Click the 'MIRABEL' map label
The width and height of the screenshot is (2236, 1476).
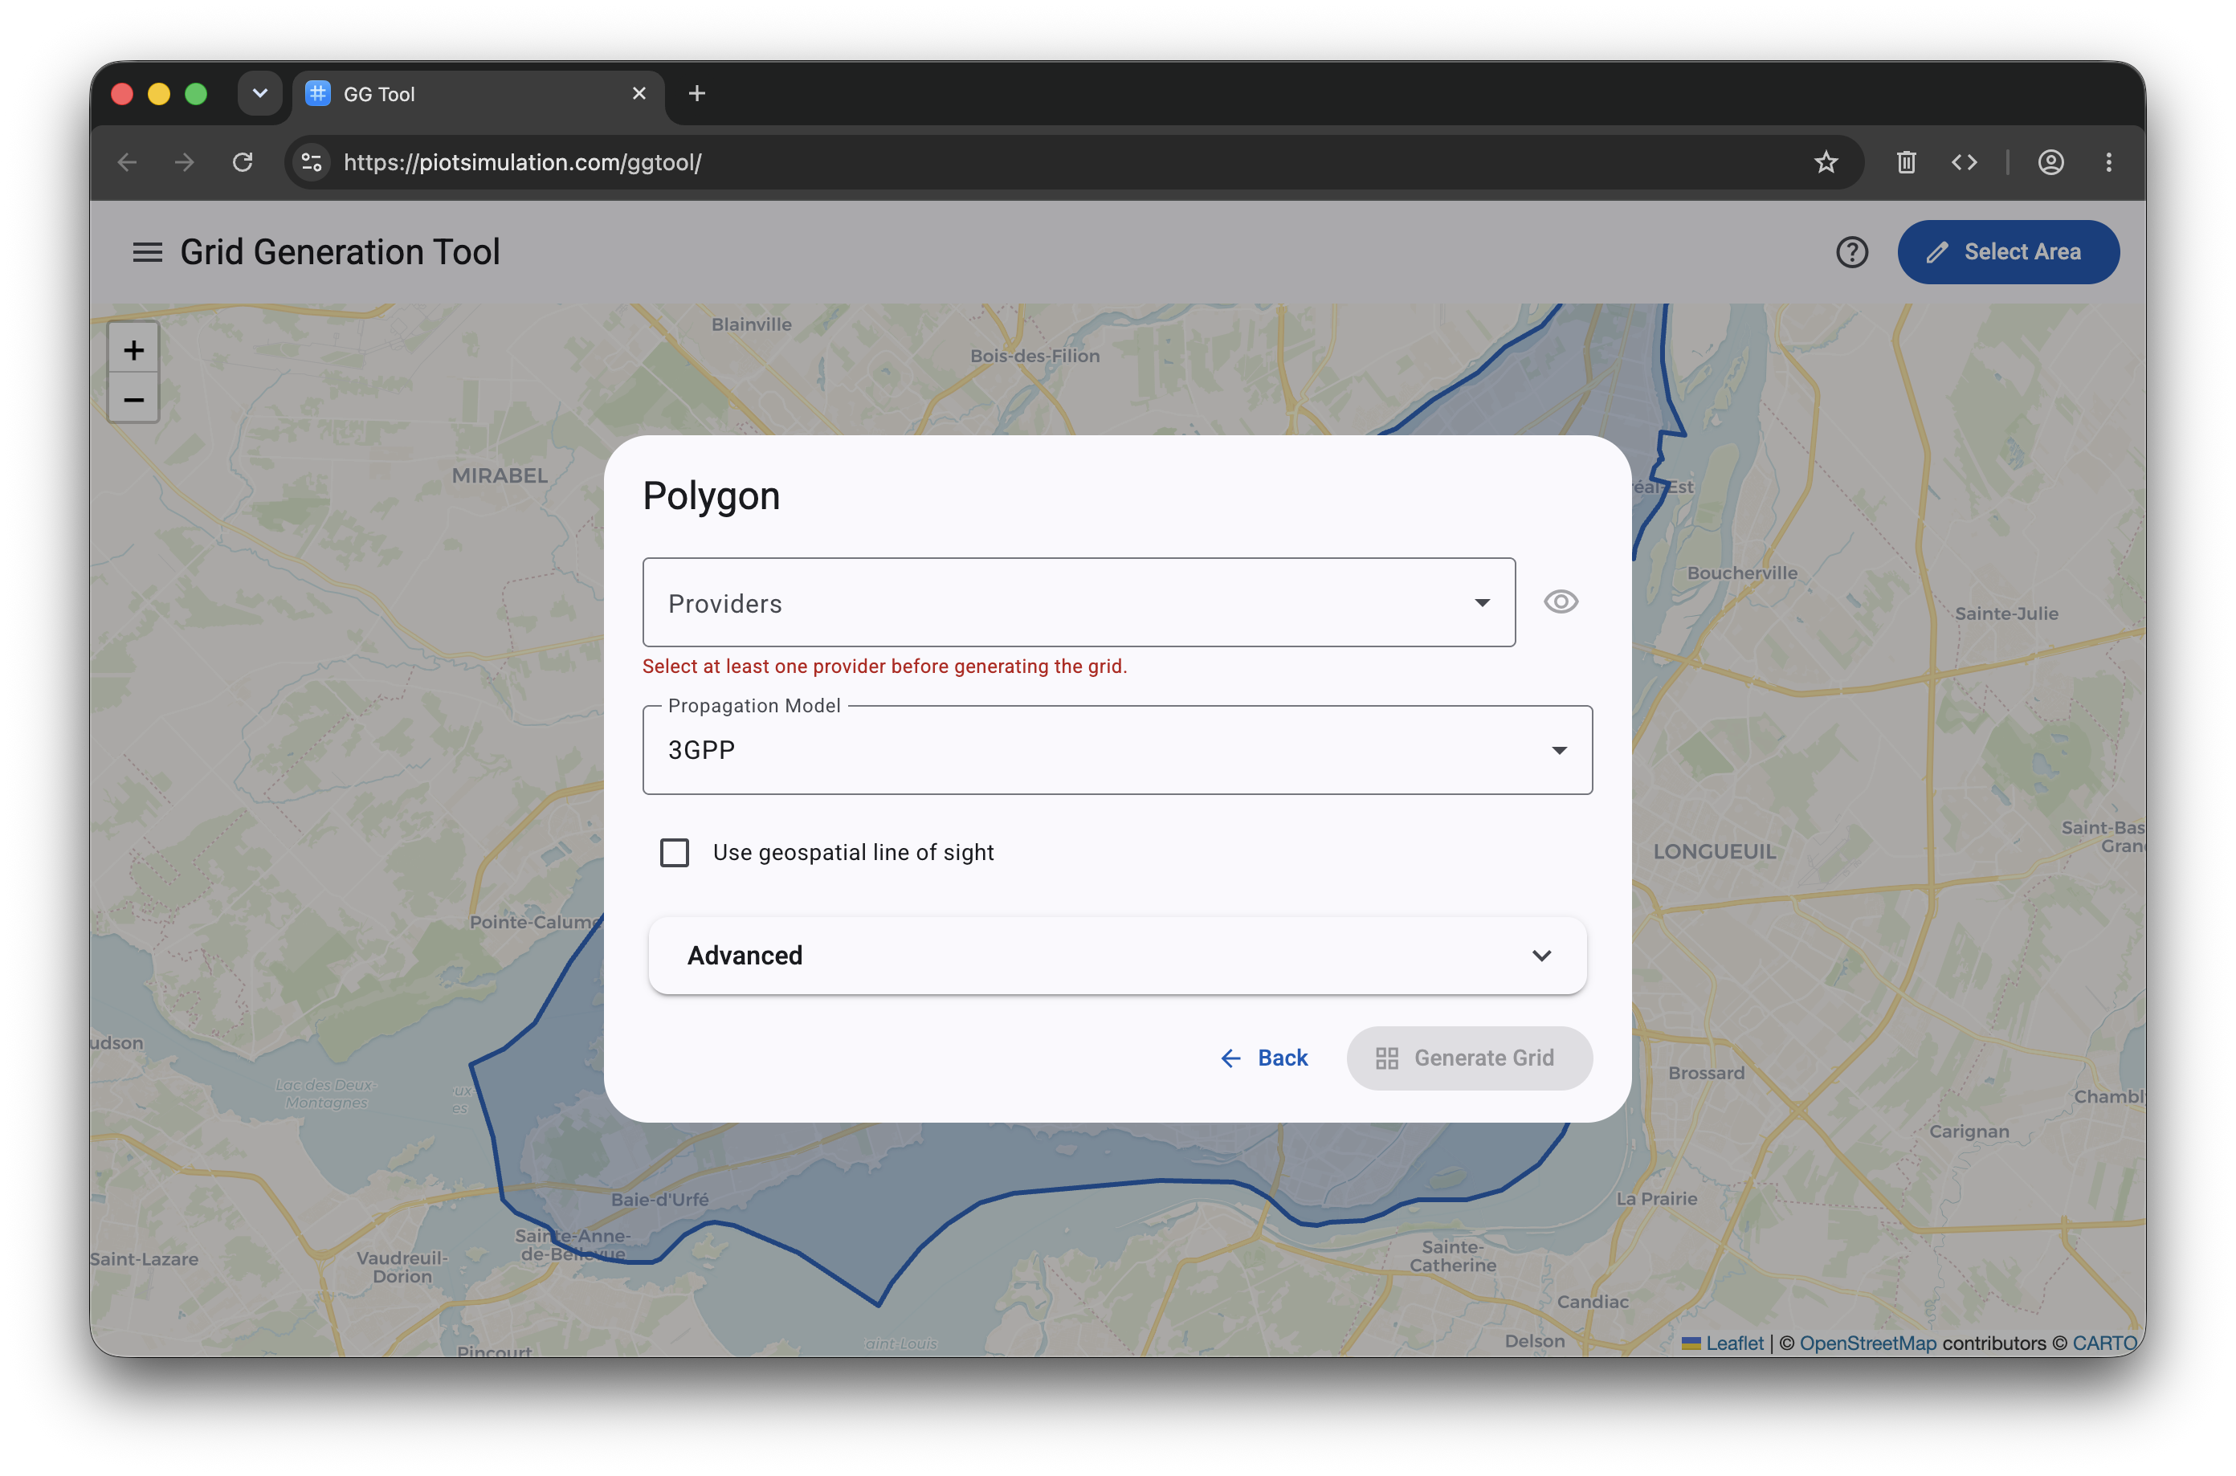499,475
